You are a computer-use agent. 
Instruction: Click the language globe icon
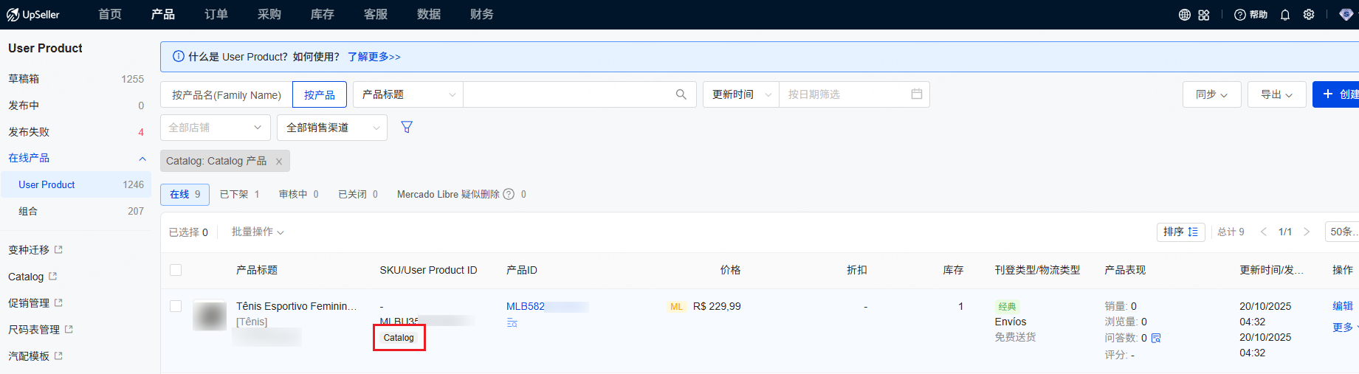tap(1185, 15)
